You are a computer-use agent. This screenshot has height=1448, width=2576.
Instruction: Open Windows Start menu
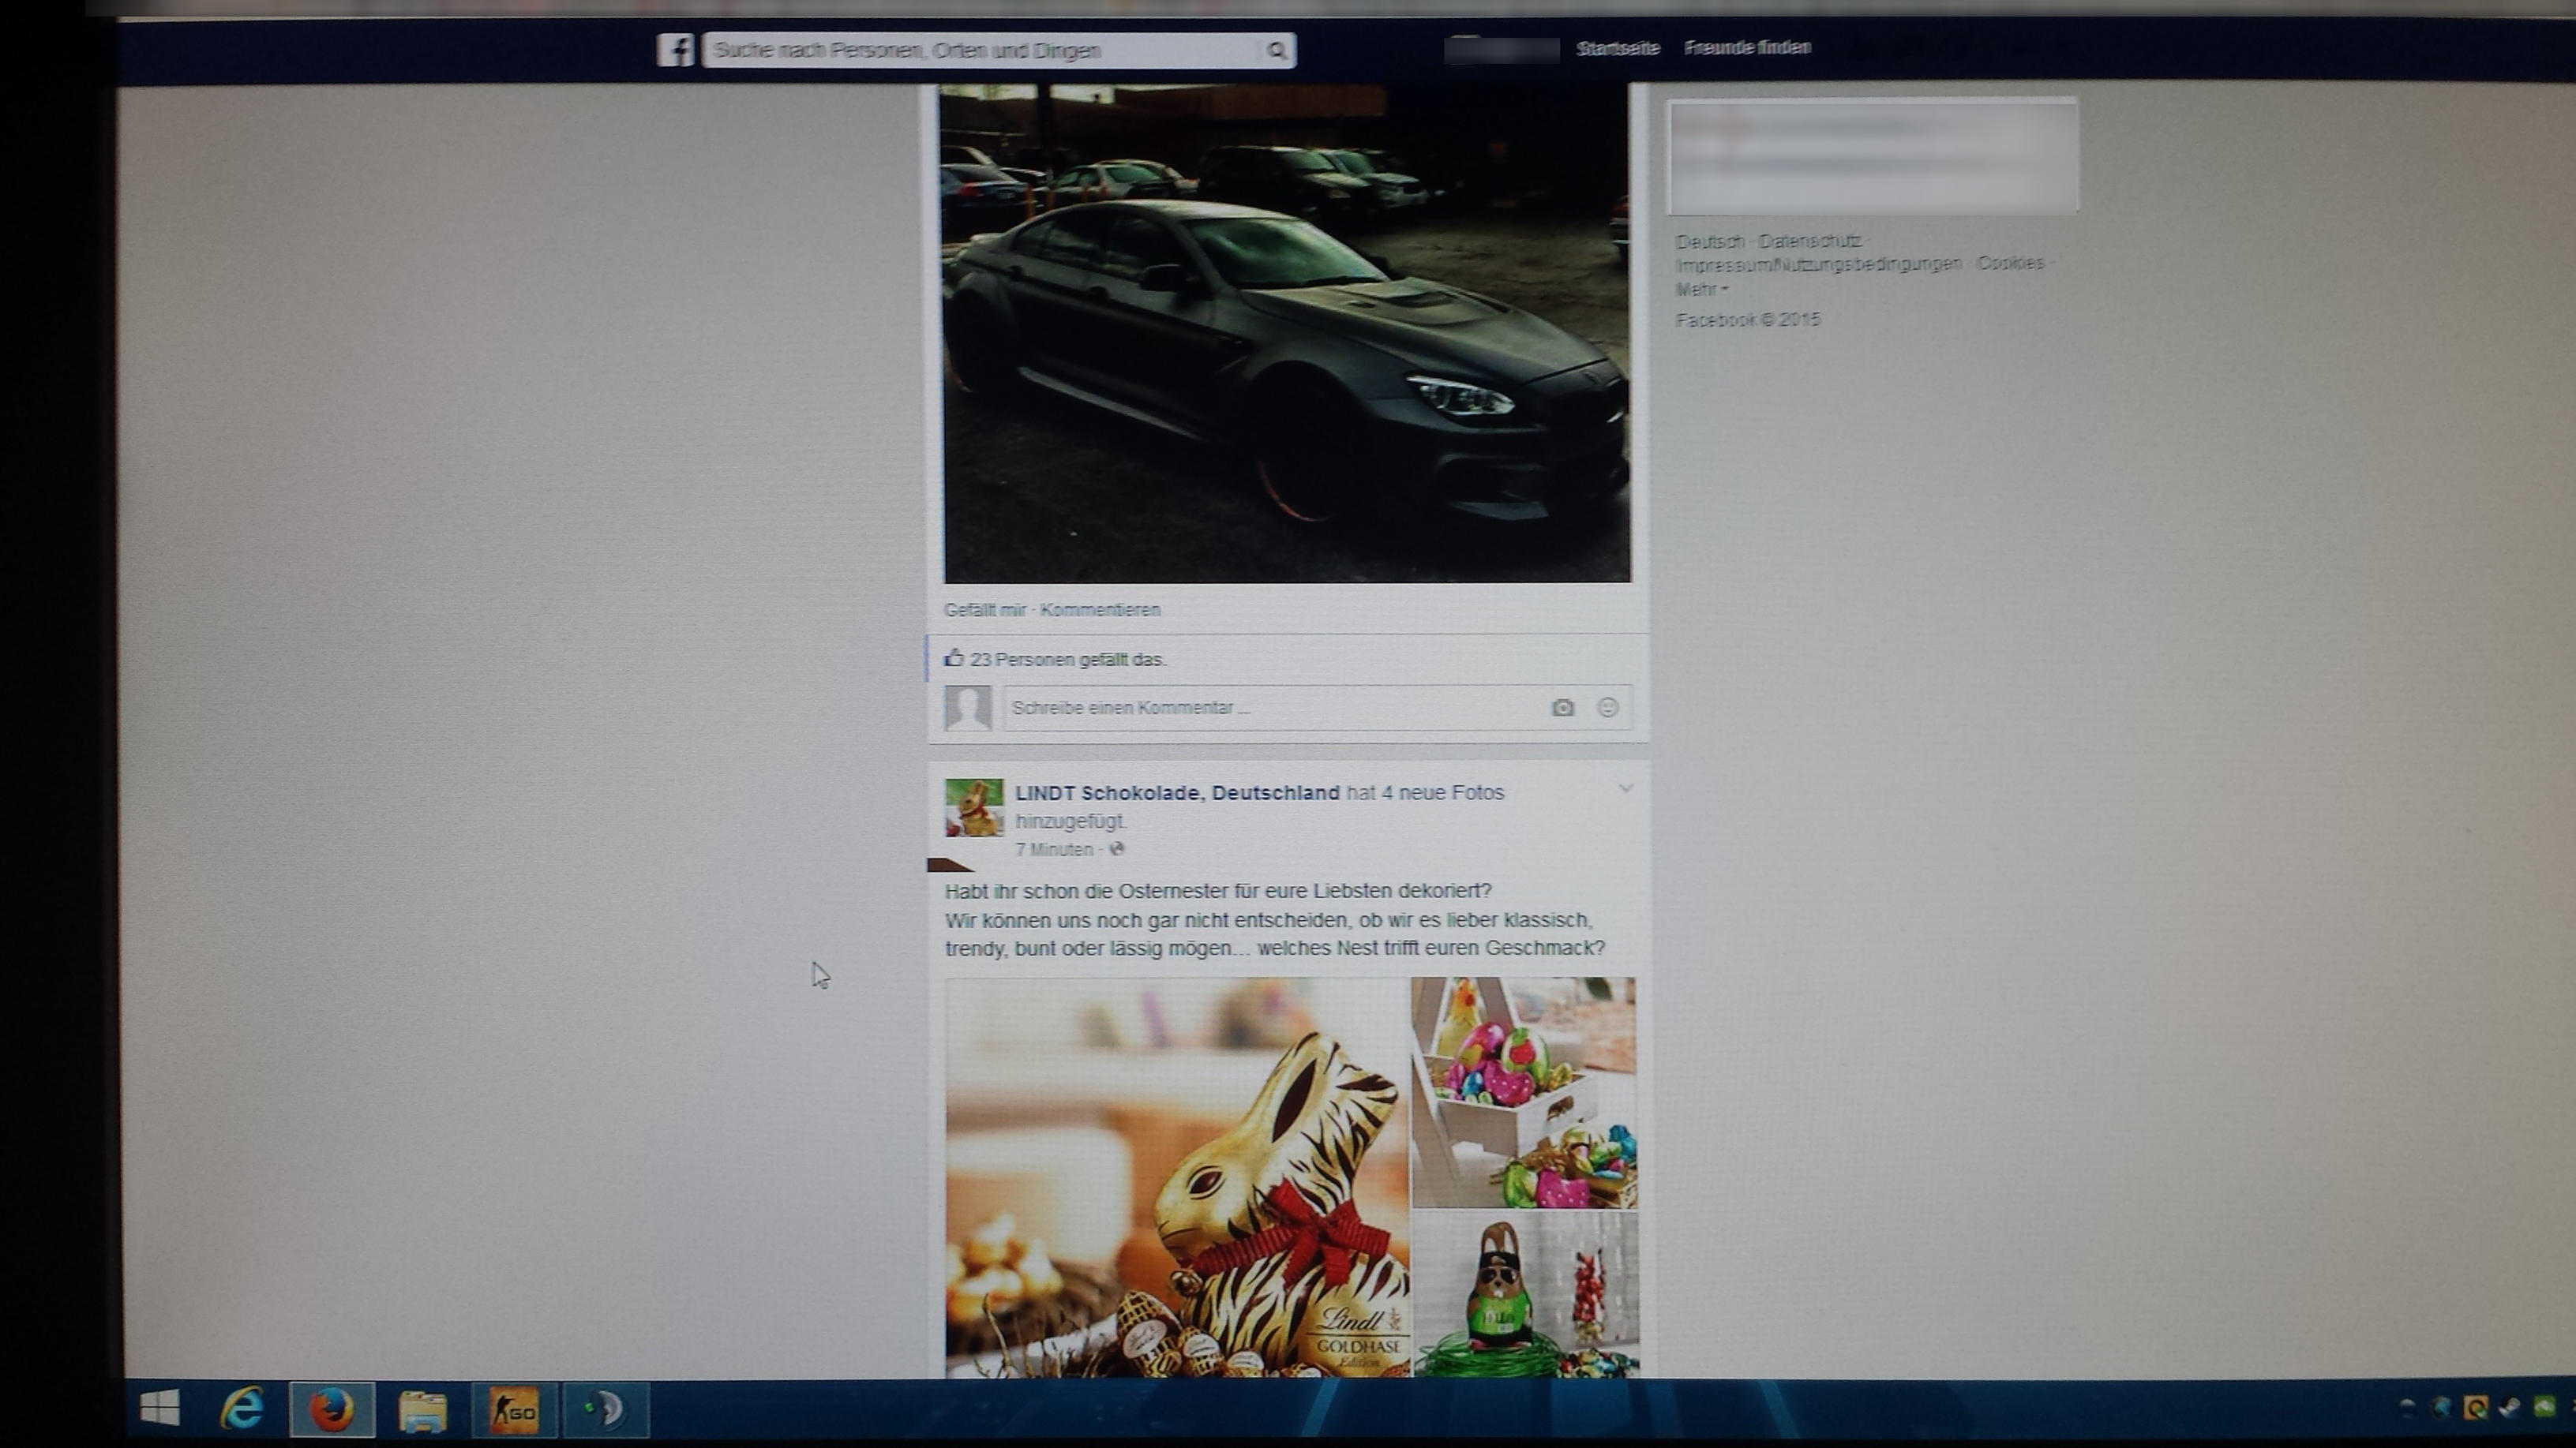pyautogui.click(x=160, y=1409)
